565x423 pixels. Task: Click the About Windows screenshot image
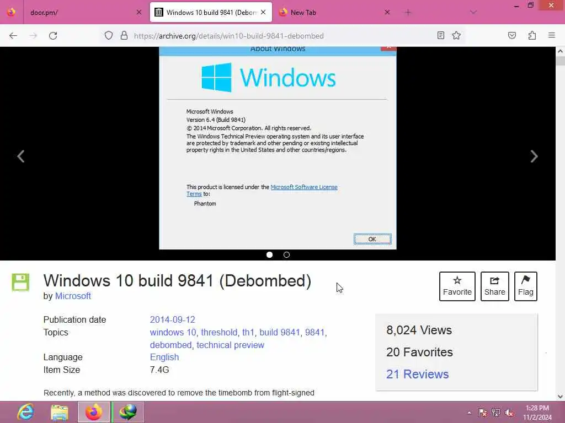[278, 148]
